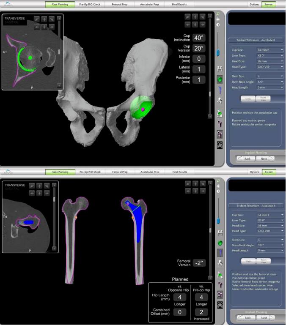
Task: Select blue femoral stem icon in lower screen
Action: [x=220, y=253]
